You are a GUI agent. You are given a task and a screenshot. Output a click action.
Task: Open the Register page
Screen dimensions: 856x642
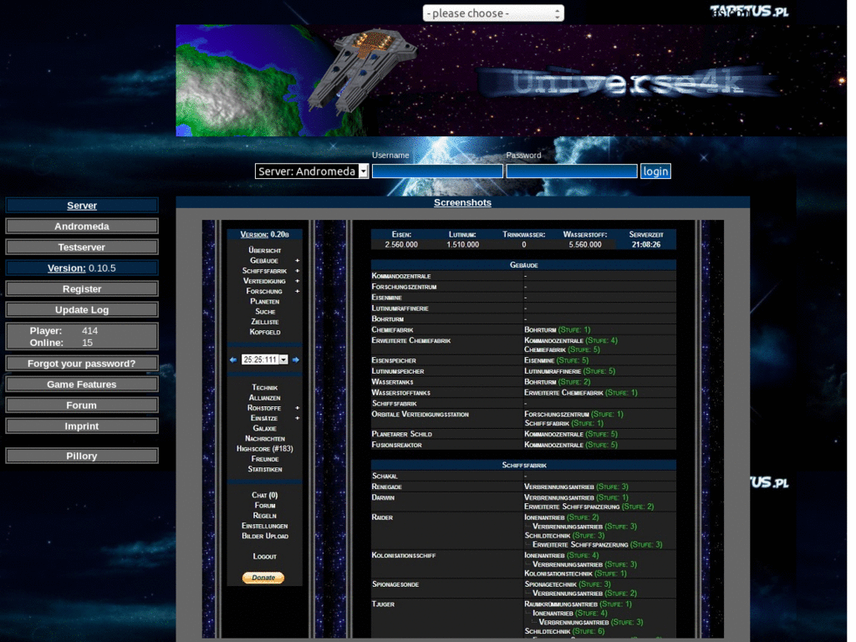[x=82, y=288]
